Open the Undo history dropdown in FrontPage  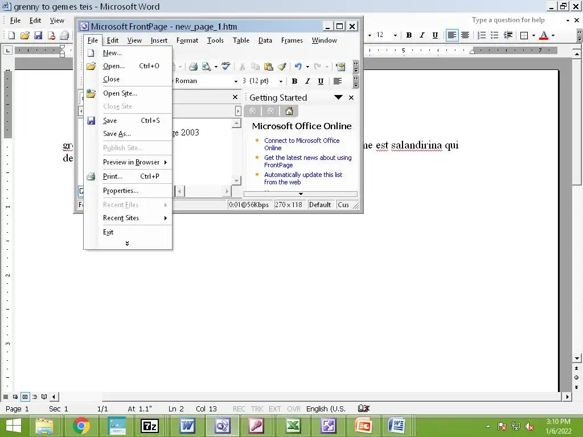307,67
